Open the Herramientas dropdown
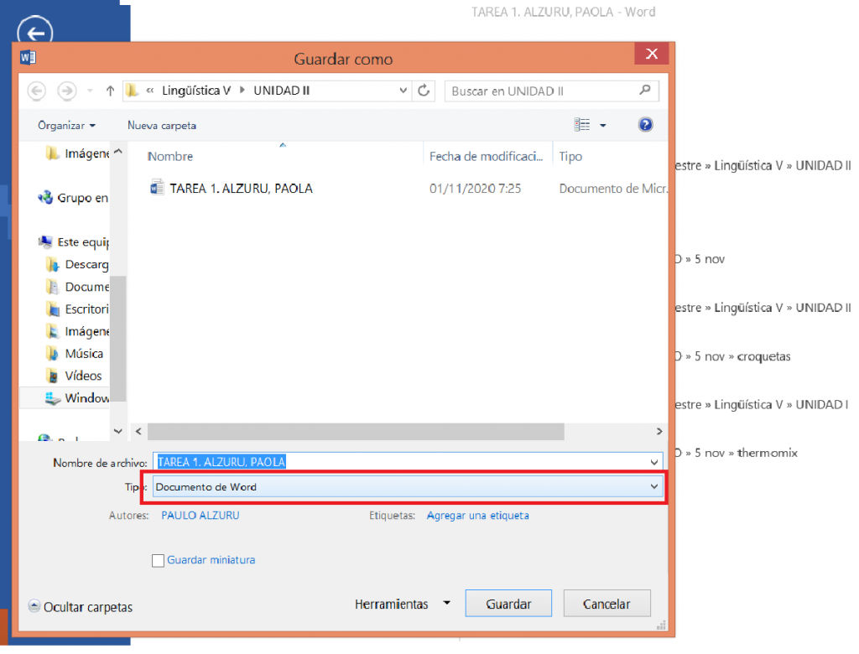Screen dimensions: 859x654 point(403,603)
